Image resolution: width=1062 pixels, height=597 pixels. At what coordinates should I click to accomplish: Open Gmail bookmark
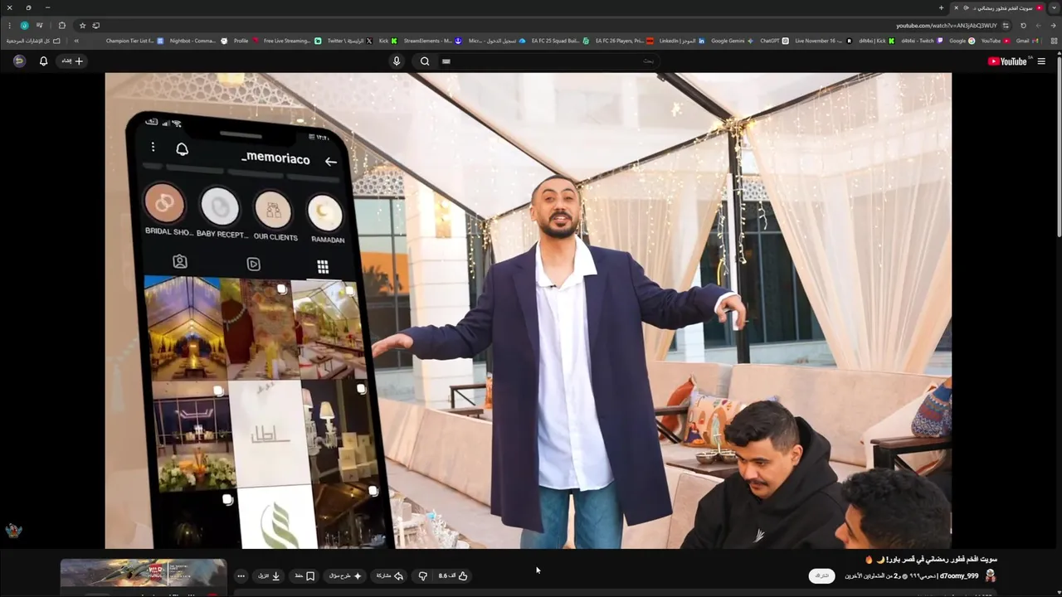[1026, 41]
